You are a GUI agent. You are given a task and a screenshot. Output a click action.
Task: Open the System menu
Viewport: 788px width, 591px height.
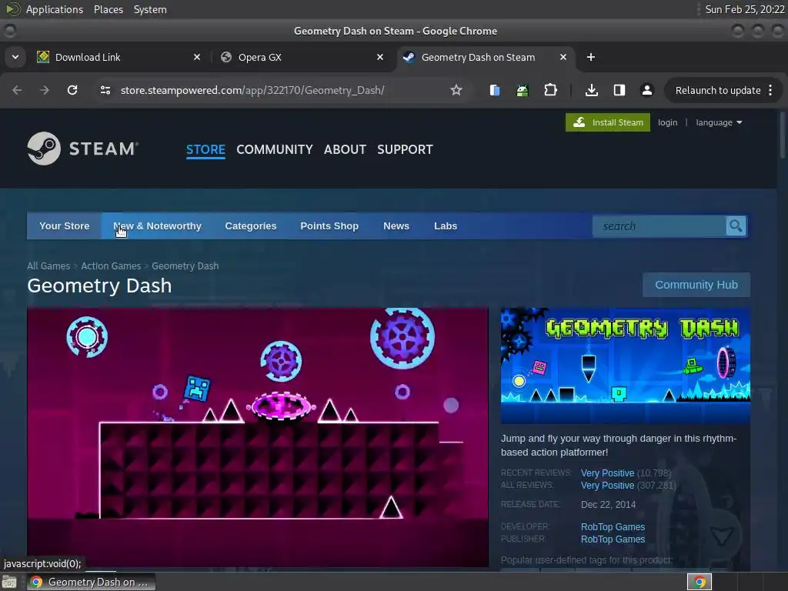[x=150, y=9]
